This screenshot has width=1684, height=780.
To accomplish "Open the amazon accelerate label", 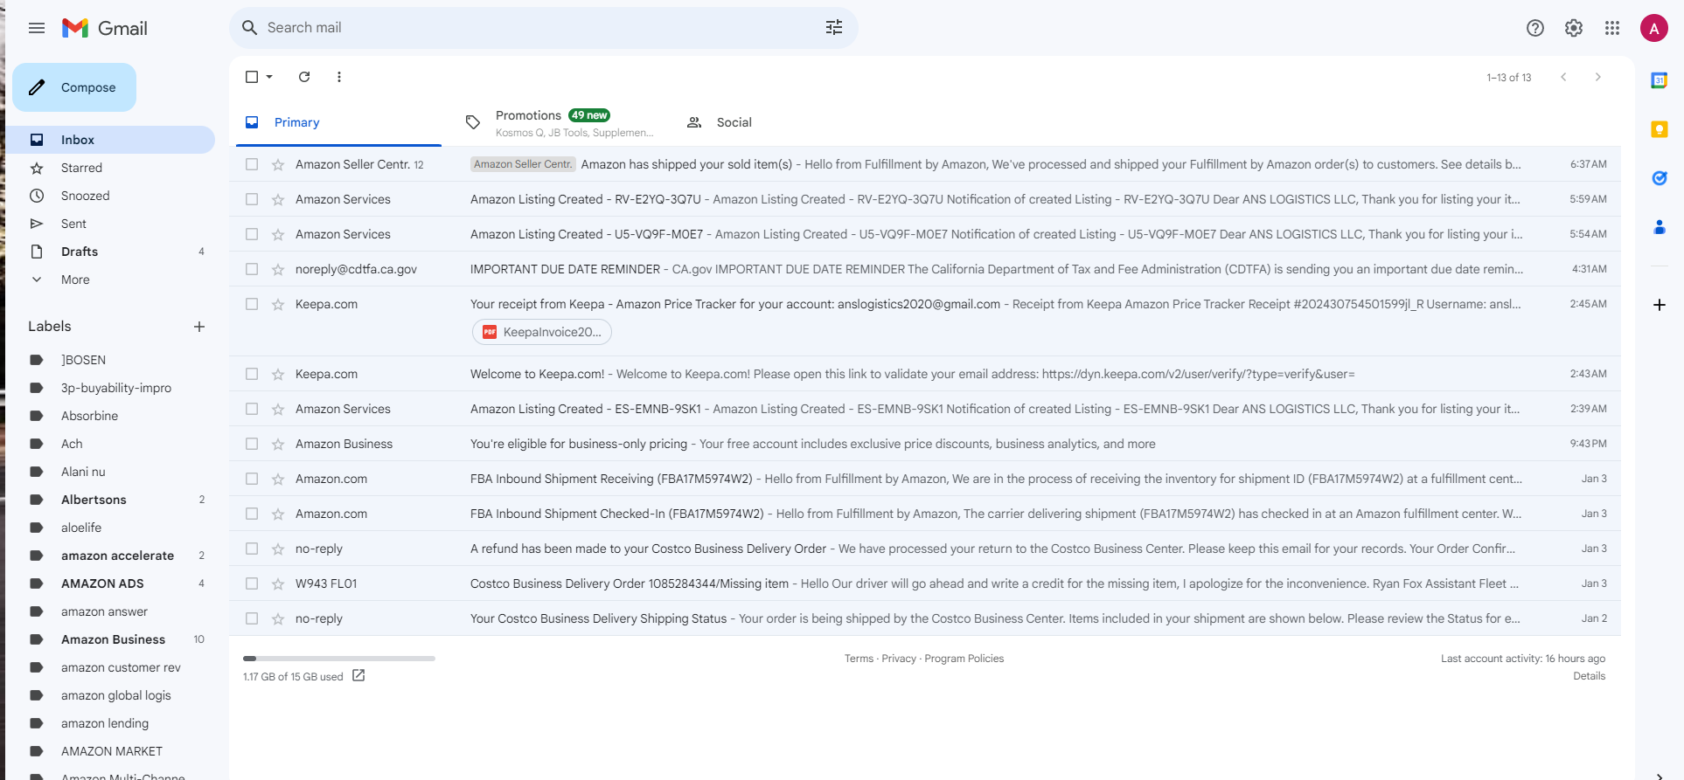I will [110, 556].
